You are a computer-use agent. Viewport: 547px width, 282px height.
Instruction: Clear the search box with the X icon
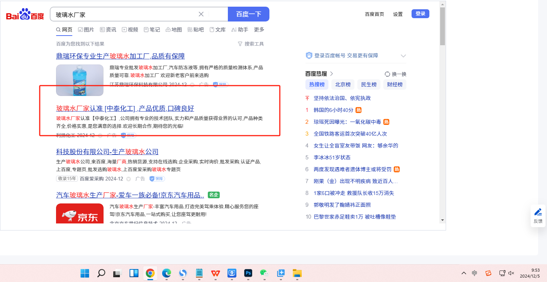(x=201, y=14)
